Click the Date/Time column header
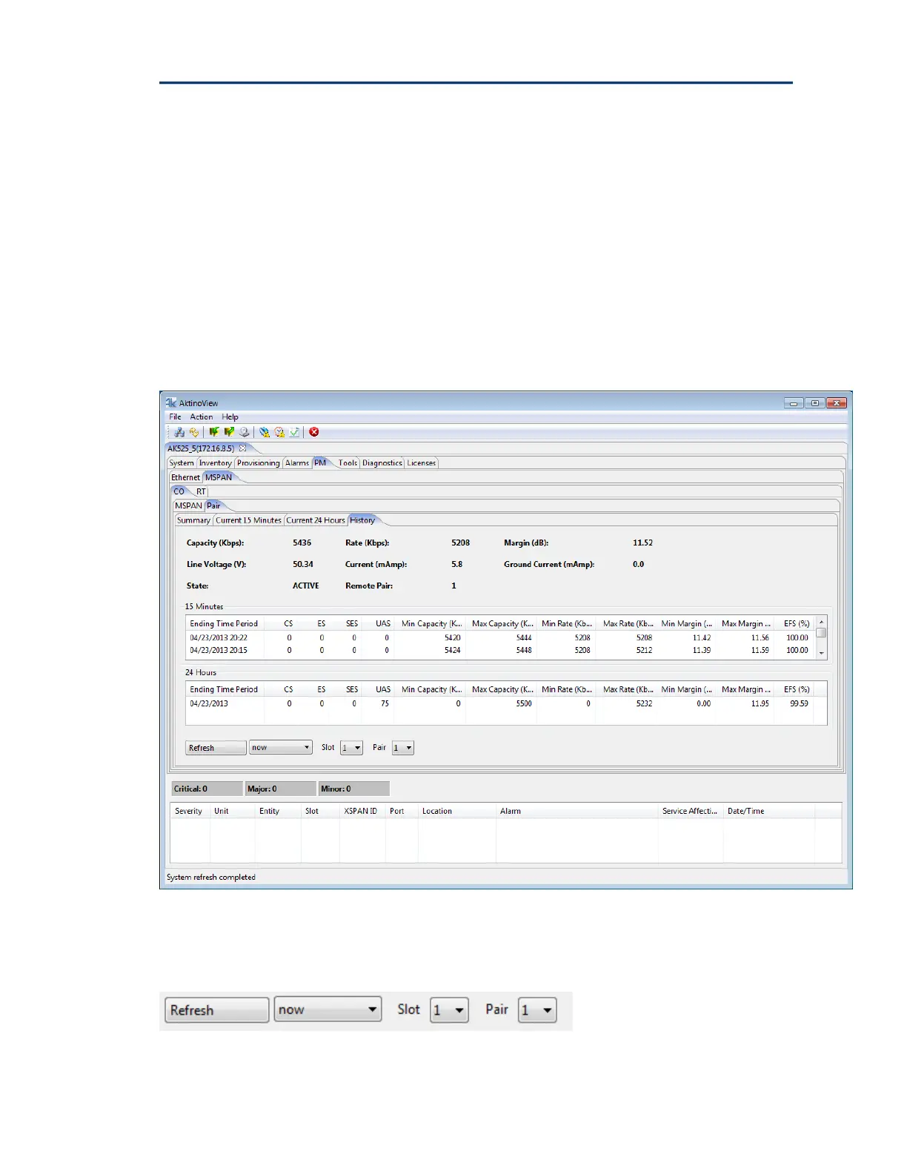Screen dimensions: 907x1174 [768, 811]
